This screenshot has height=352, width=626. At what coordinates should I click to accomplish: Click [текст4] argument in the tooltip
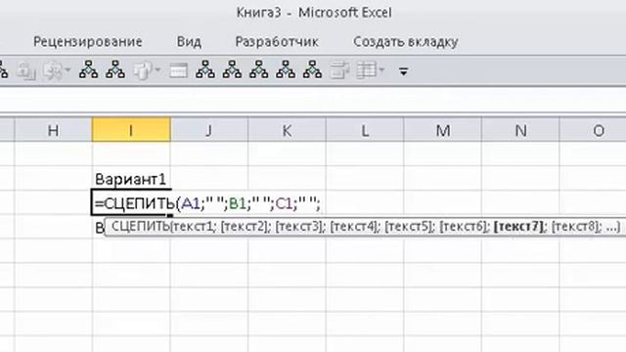pyautogui.click(x=353, y=227)
